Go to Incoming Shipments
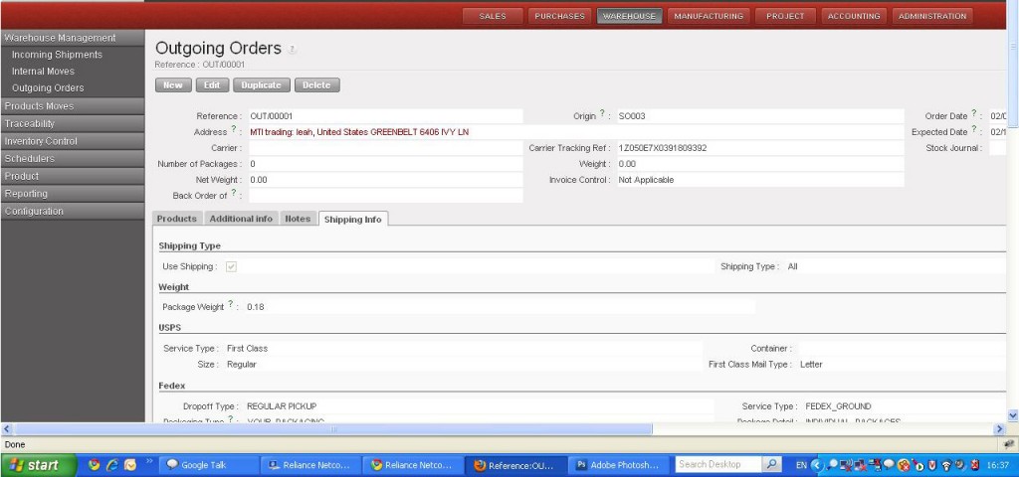Image resolution: width=1019 pixels, height=477 pixels. pyautogui.click(x=57, y=55)
